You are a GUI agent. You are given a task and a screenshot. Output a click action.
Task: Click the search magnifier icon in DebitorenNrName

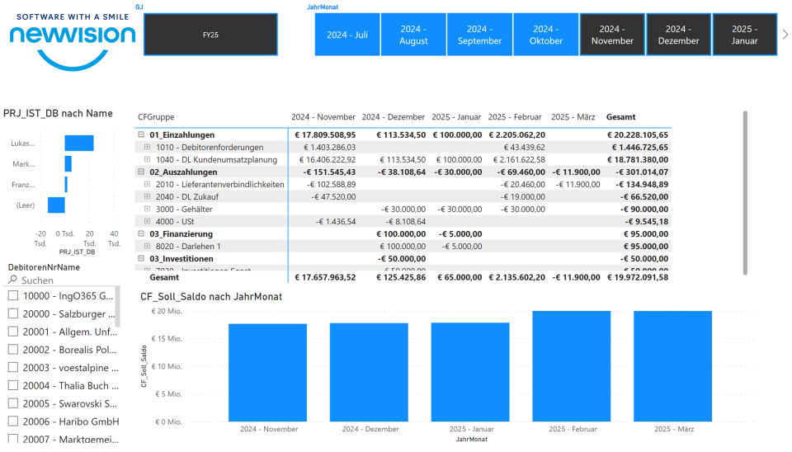pyautogui.click(x=12, y=280)
